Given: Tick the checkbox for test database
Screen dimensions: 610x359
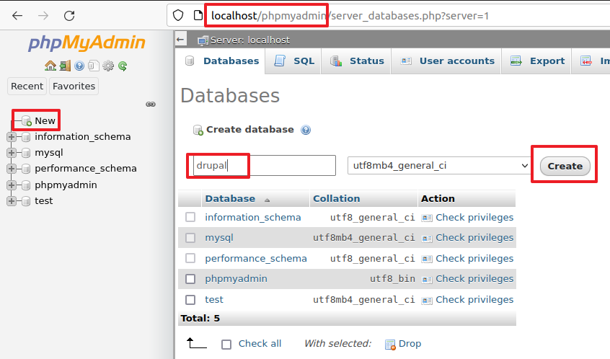Looking at the screenshot, I should 190,299.
